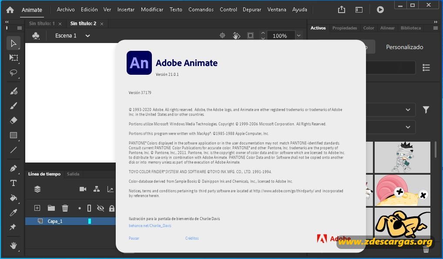Open the Ayuda menu
This screenshot has height=259, width=443.
click(299, 10)
